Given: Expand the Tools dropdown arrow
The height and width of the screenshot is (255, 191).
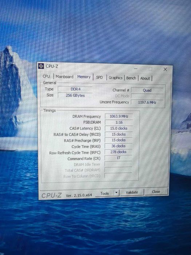Looking at the screenshot, I should tap(116, 193).
